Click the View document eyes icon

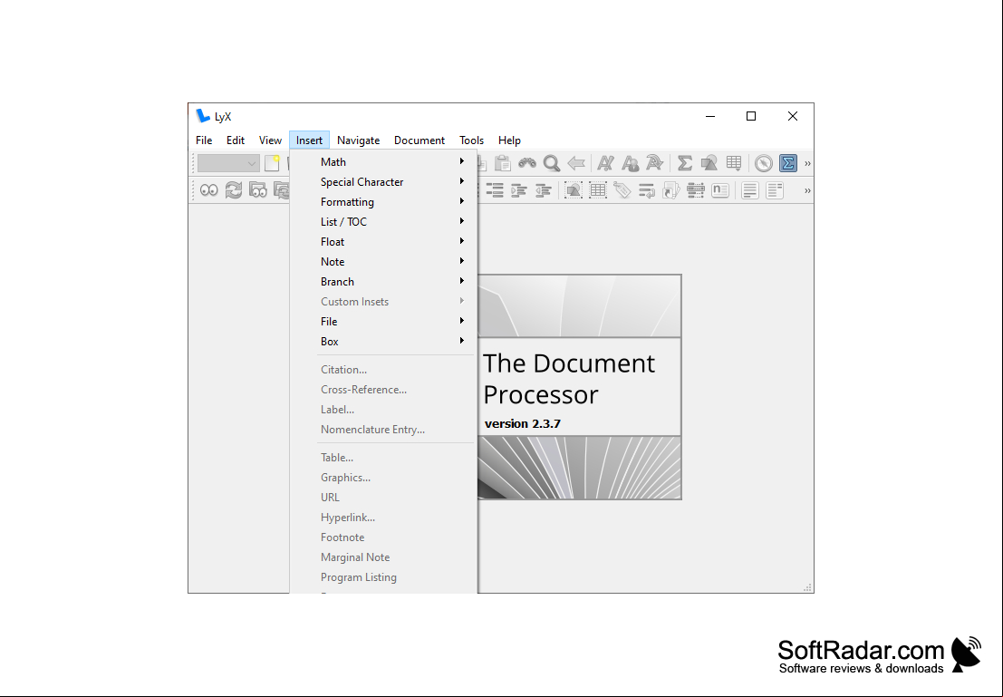pos(208,190)
